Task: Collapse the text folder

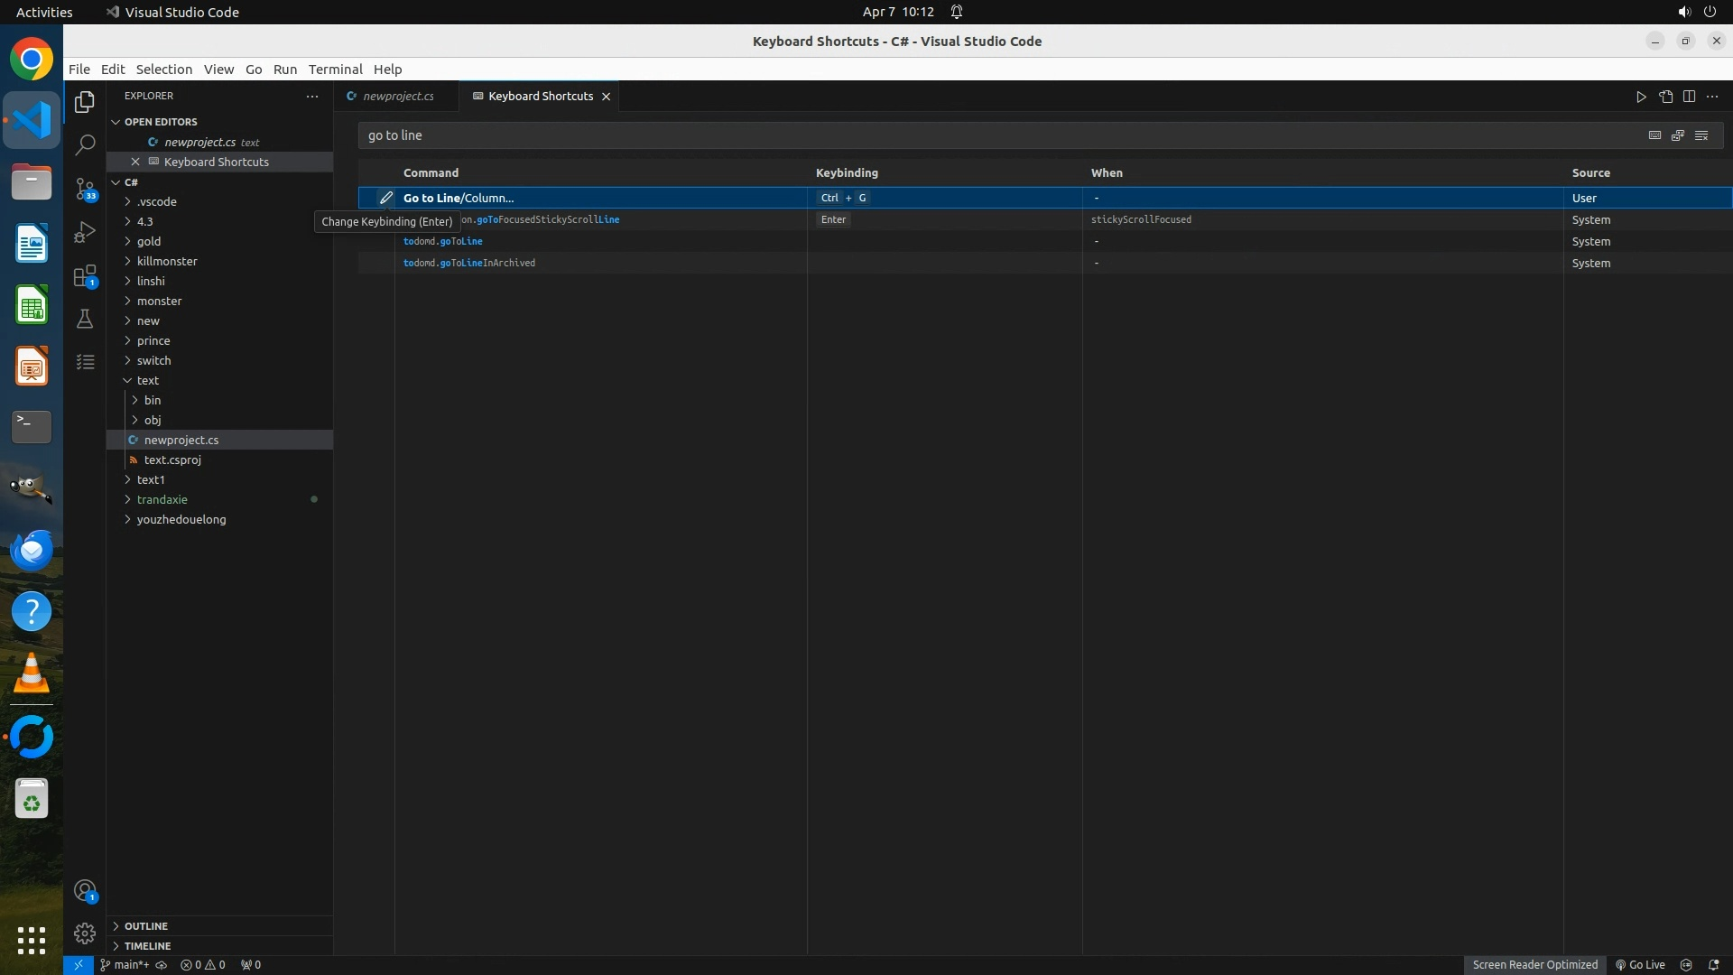Action: point(147,380)
